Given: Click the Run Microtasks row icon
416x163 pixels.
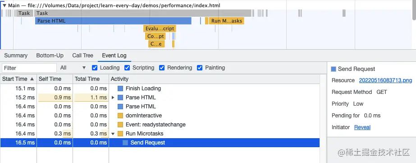Looking at the screenshot, I should pyautogui.click(x=120, y=134).
